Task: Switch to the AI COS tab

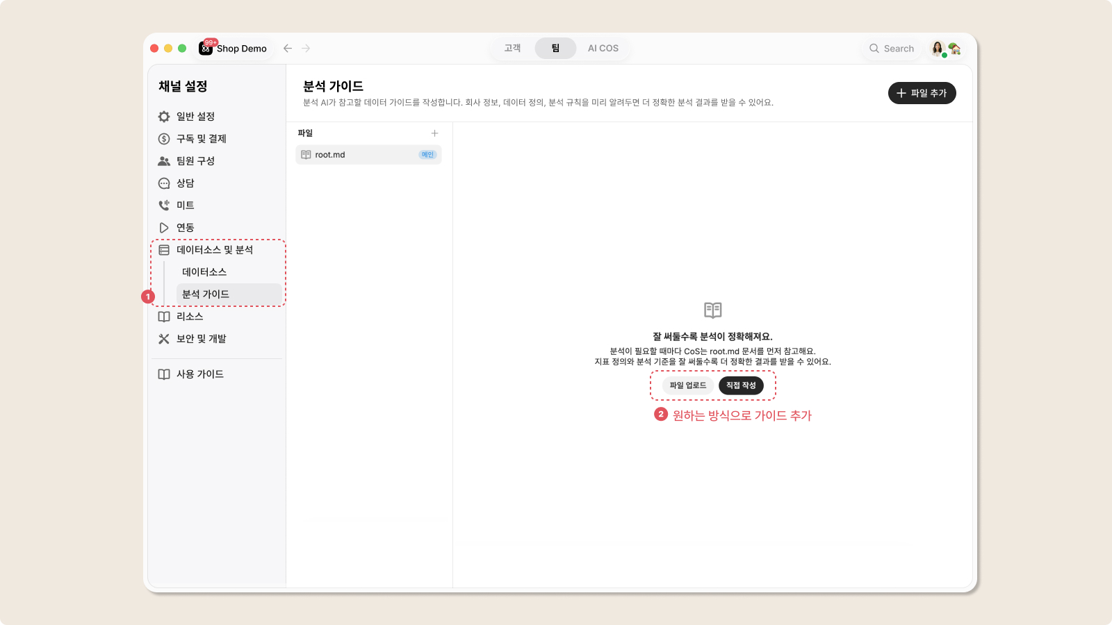Action: pos(603,48)
